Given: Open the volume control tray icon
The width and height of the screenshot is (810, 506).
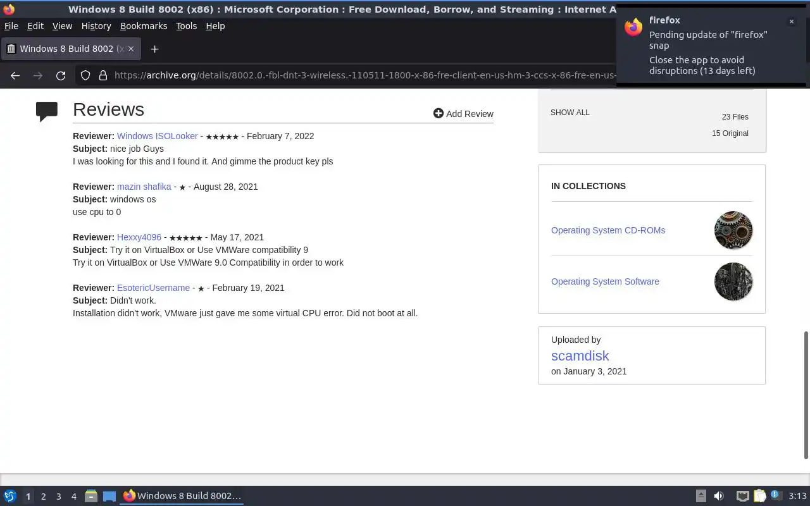Looking at the screenshot, I should point(719,496).
